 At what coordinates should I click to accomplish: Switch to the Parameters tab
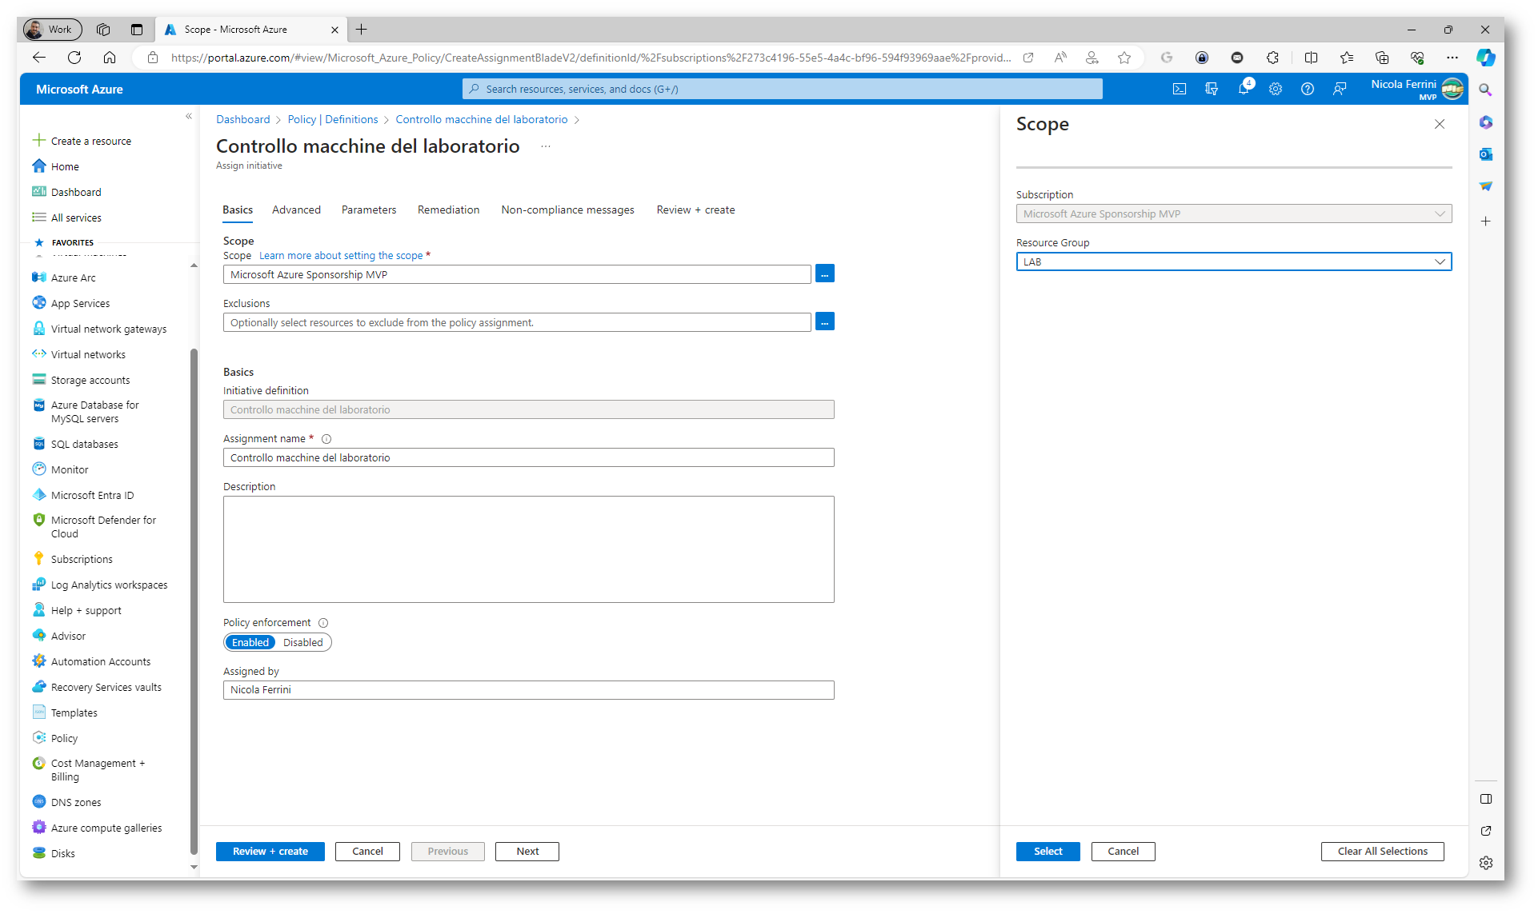coord(368,210)
